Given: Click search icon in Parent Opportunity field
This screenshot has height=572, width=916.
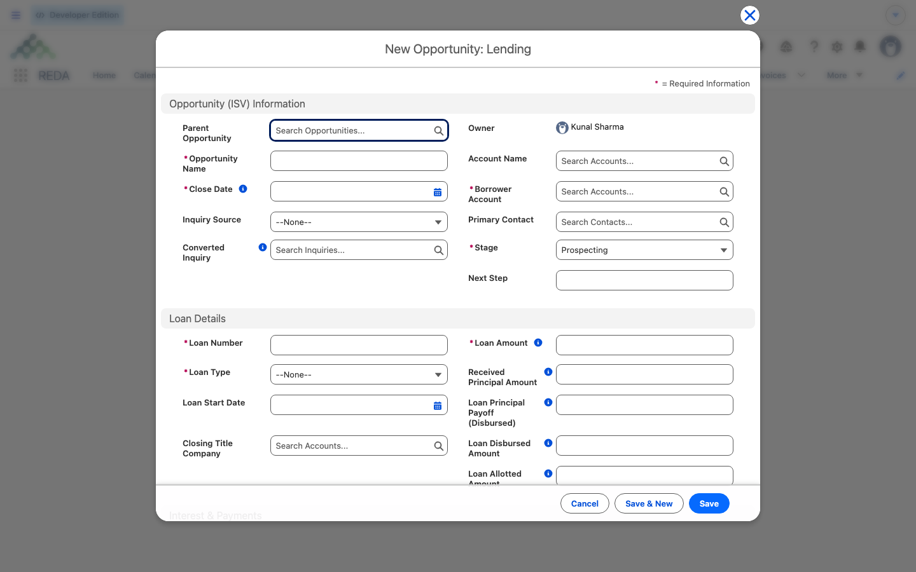Looking at the screenshot, I should point(438,131).
